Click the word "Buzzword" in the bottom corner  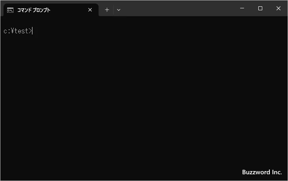256,172
